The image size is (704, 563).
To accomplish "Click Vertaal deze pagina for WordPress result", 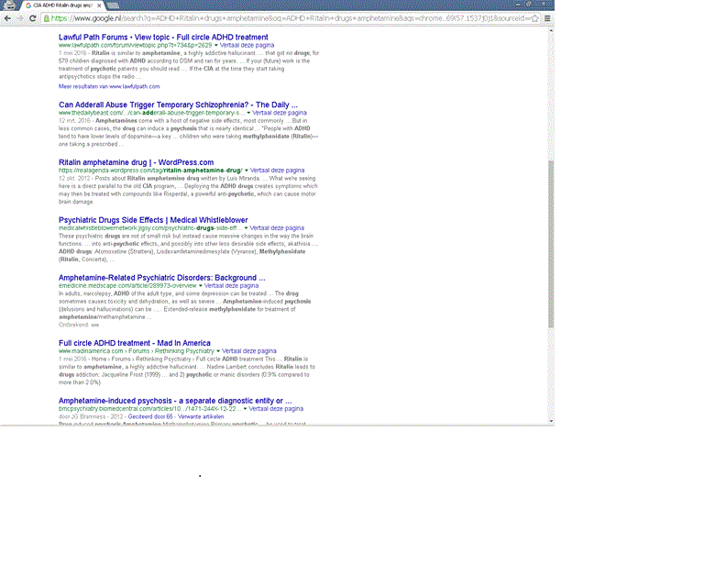I will tap(277, 171).
